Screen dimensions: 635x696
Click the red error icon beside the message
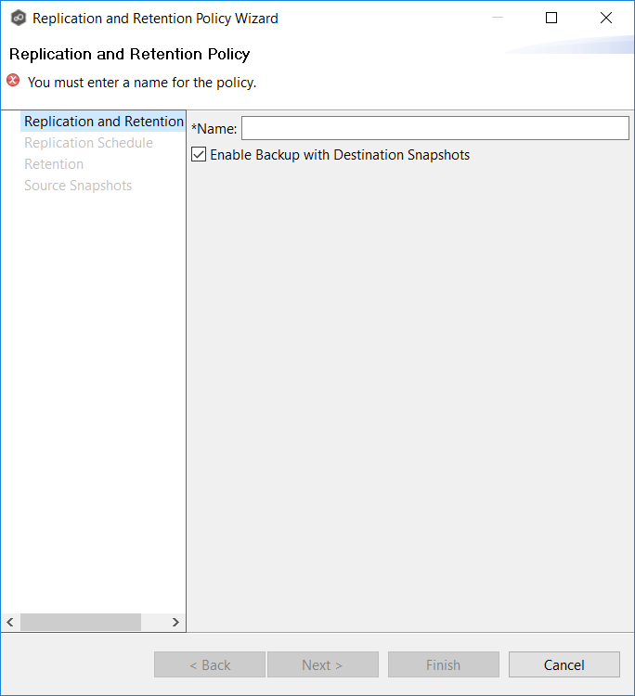click(x=13, y=81)
